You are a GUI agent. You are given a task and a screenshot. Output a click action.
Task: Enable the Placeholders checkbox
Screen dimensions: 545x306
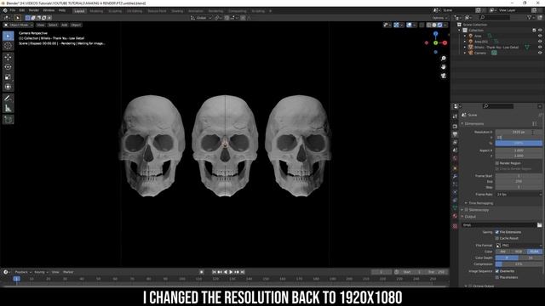497,277
